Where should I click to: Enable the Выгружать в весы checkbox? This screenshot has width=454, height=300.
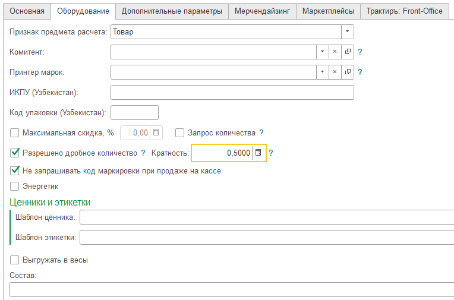point(15,260)
